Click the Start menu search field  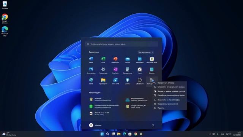click(121, 44)
